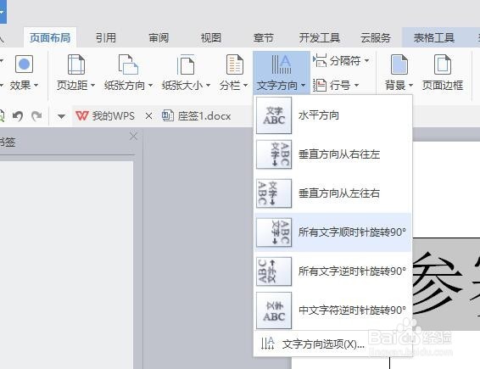Click the 分栏 columns icon
This screenshot has height=369, width=480.
coord(235,64)
